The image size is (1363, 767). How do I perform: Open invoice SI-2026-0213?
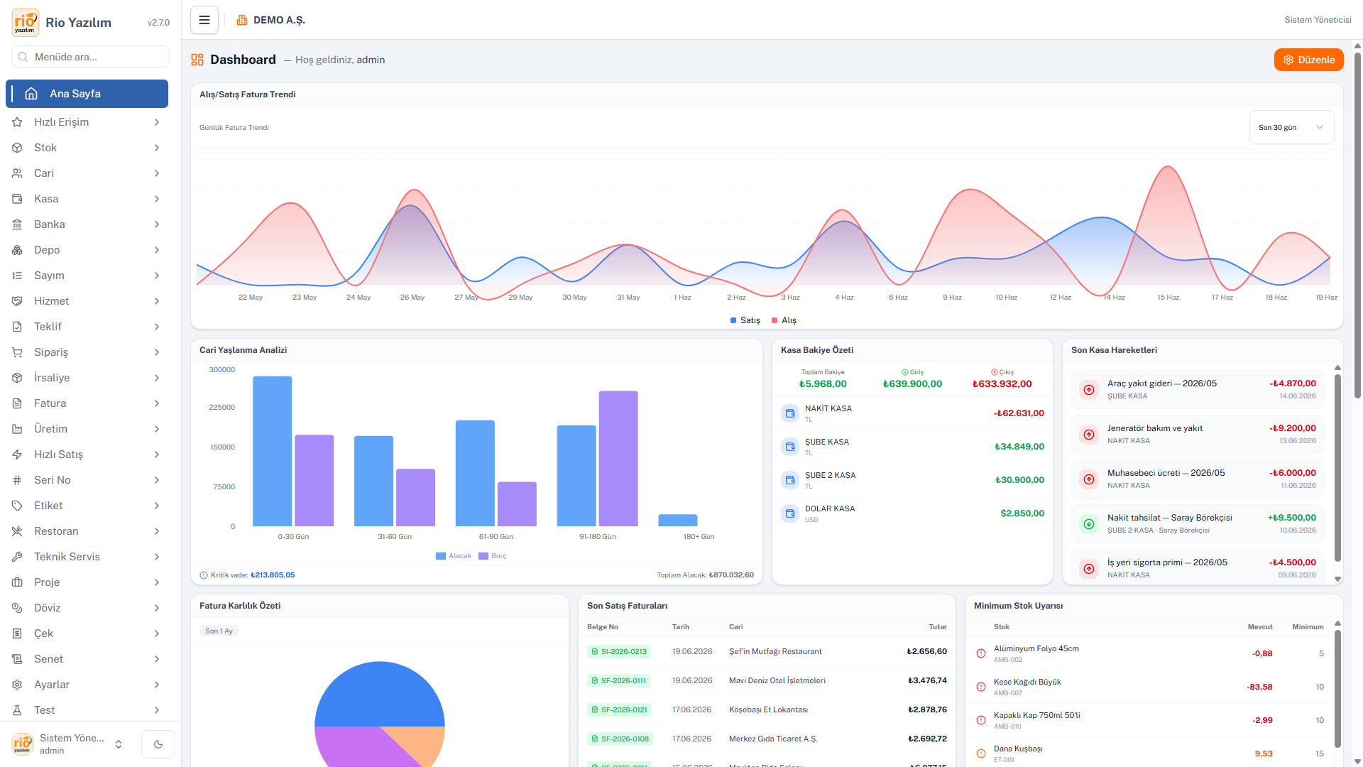coord(619,651)
